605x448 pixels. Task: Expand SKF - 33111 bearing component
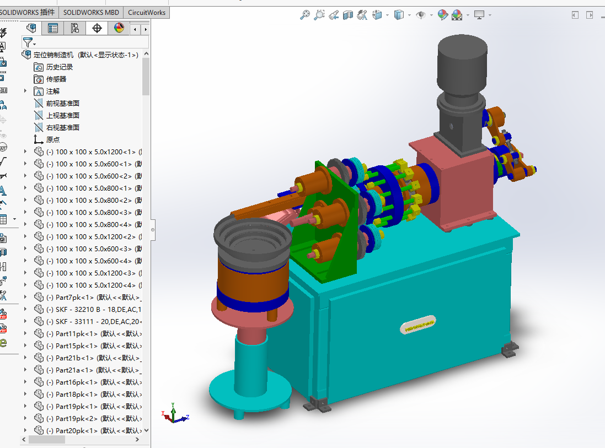[x=25, y=321]
